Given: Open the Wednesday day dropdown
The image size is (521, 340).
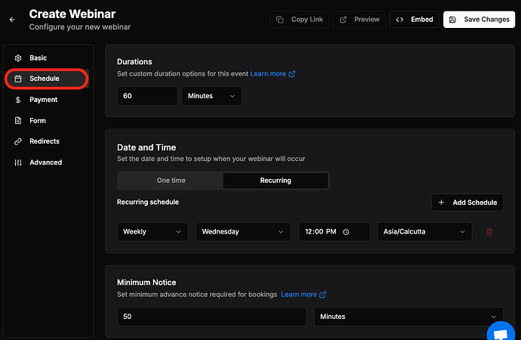Looking at the screenshot, I should (x=243, y=232).
